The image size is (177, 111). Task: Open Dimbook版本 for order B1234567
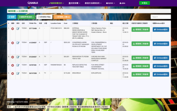161,58
